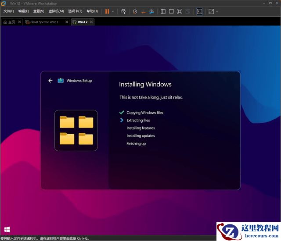Click the green checkmark beside Copying Windows files
The image size is (281, 241).
[122, 113]
